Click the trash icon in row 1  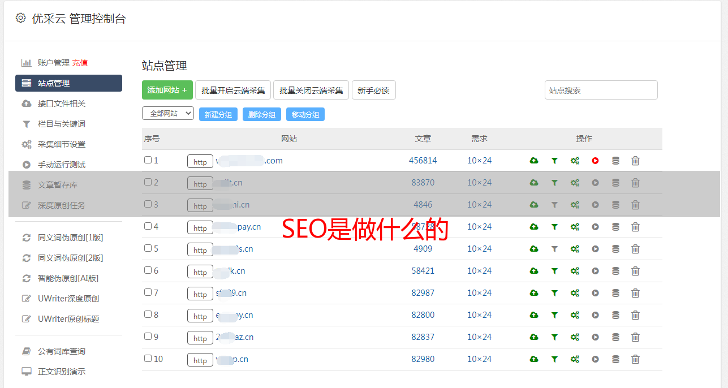[635, 161]
